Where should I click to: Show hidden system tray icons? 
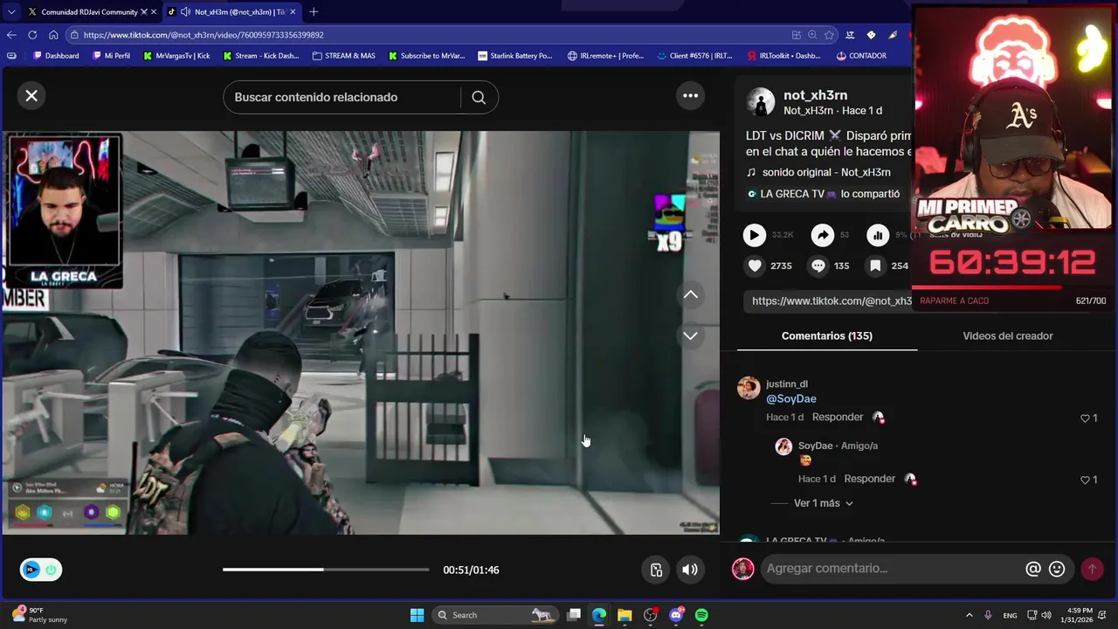[969, 615]
